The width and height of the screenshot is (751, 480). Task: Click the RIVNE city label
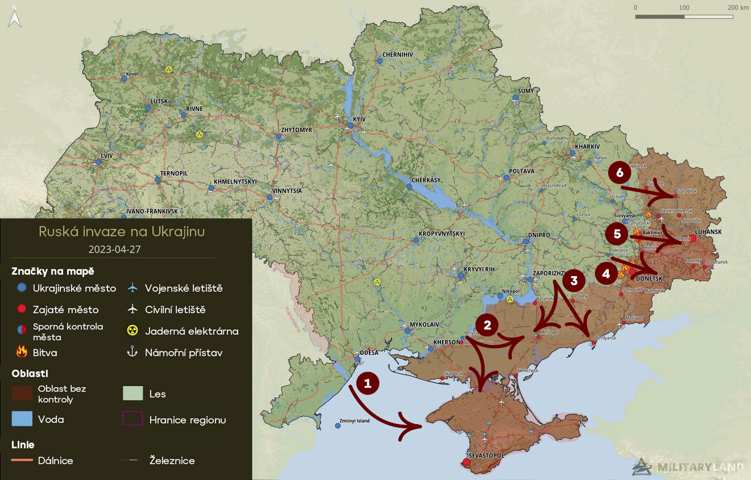(x=194, y=109)
